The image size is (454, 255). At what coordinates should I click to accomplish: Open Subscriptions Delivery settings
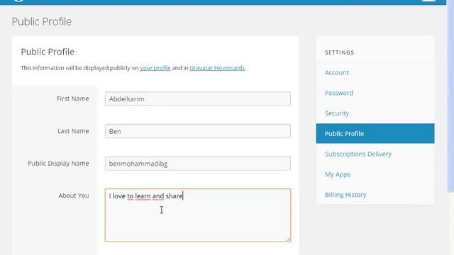tap(358, 154)
